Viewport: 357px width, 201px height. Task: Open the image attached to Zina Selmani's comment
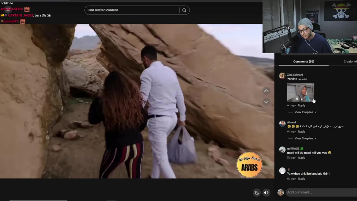click(x=301, y=92)
